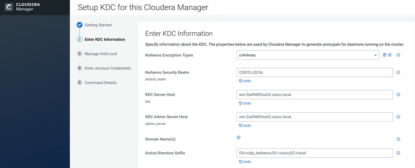Add a Domain Name entry
The width and height of the screenshot is (415, 168).
pos(238,137)
